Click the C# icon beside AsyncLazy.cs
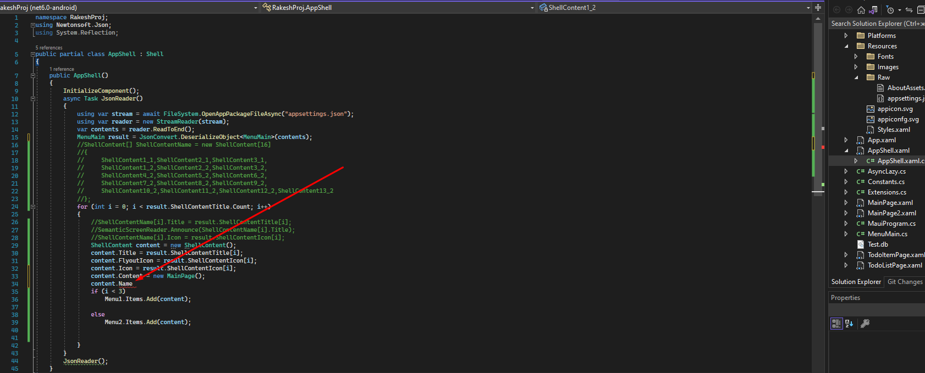This screenshot has width=925, height=373. [861, 171]
